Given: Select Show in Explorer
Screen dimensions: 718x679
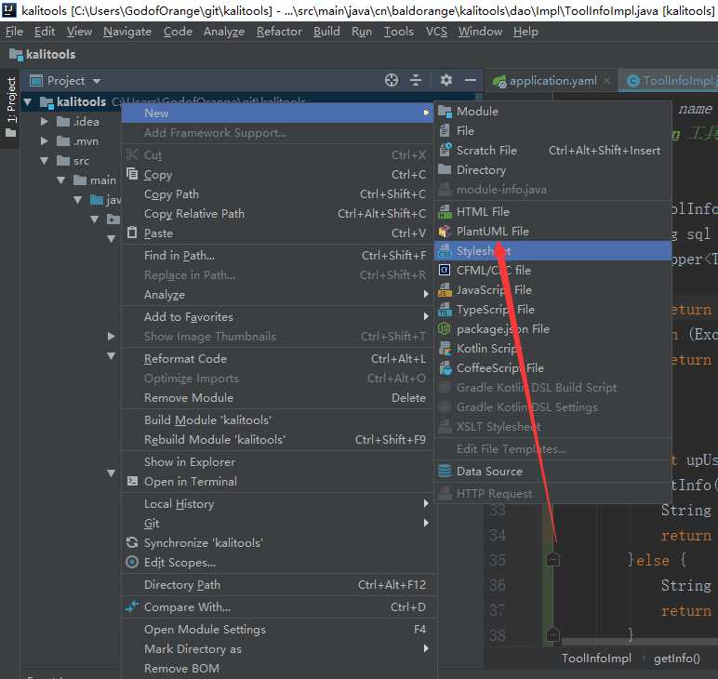Looking at the screenshot, I should tap(276, 461).
